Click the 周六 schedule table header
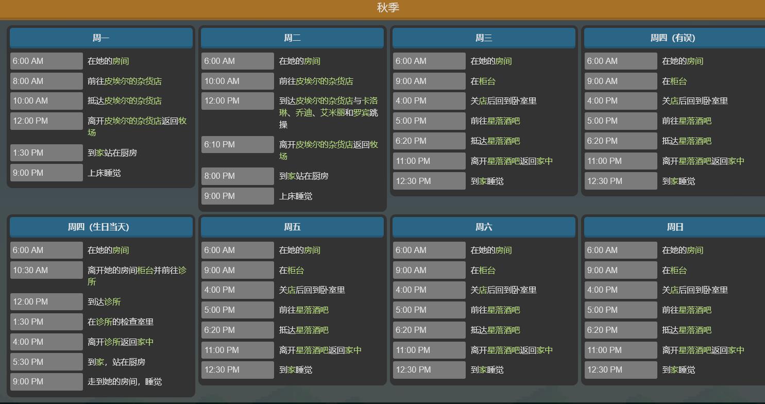The image size is (765, 404). (484, 227)
